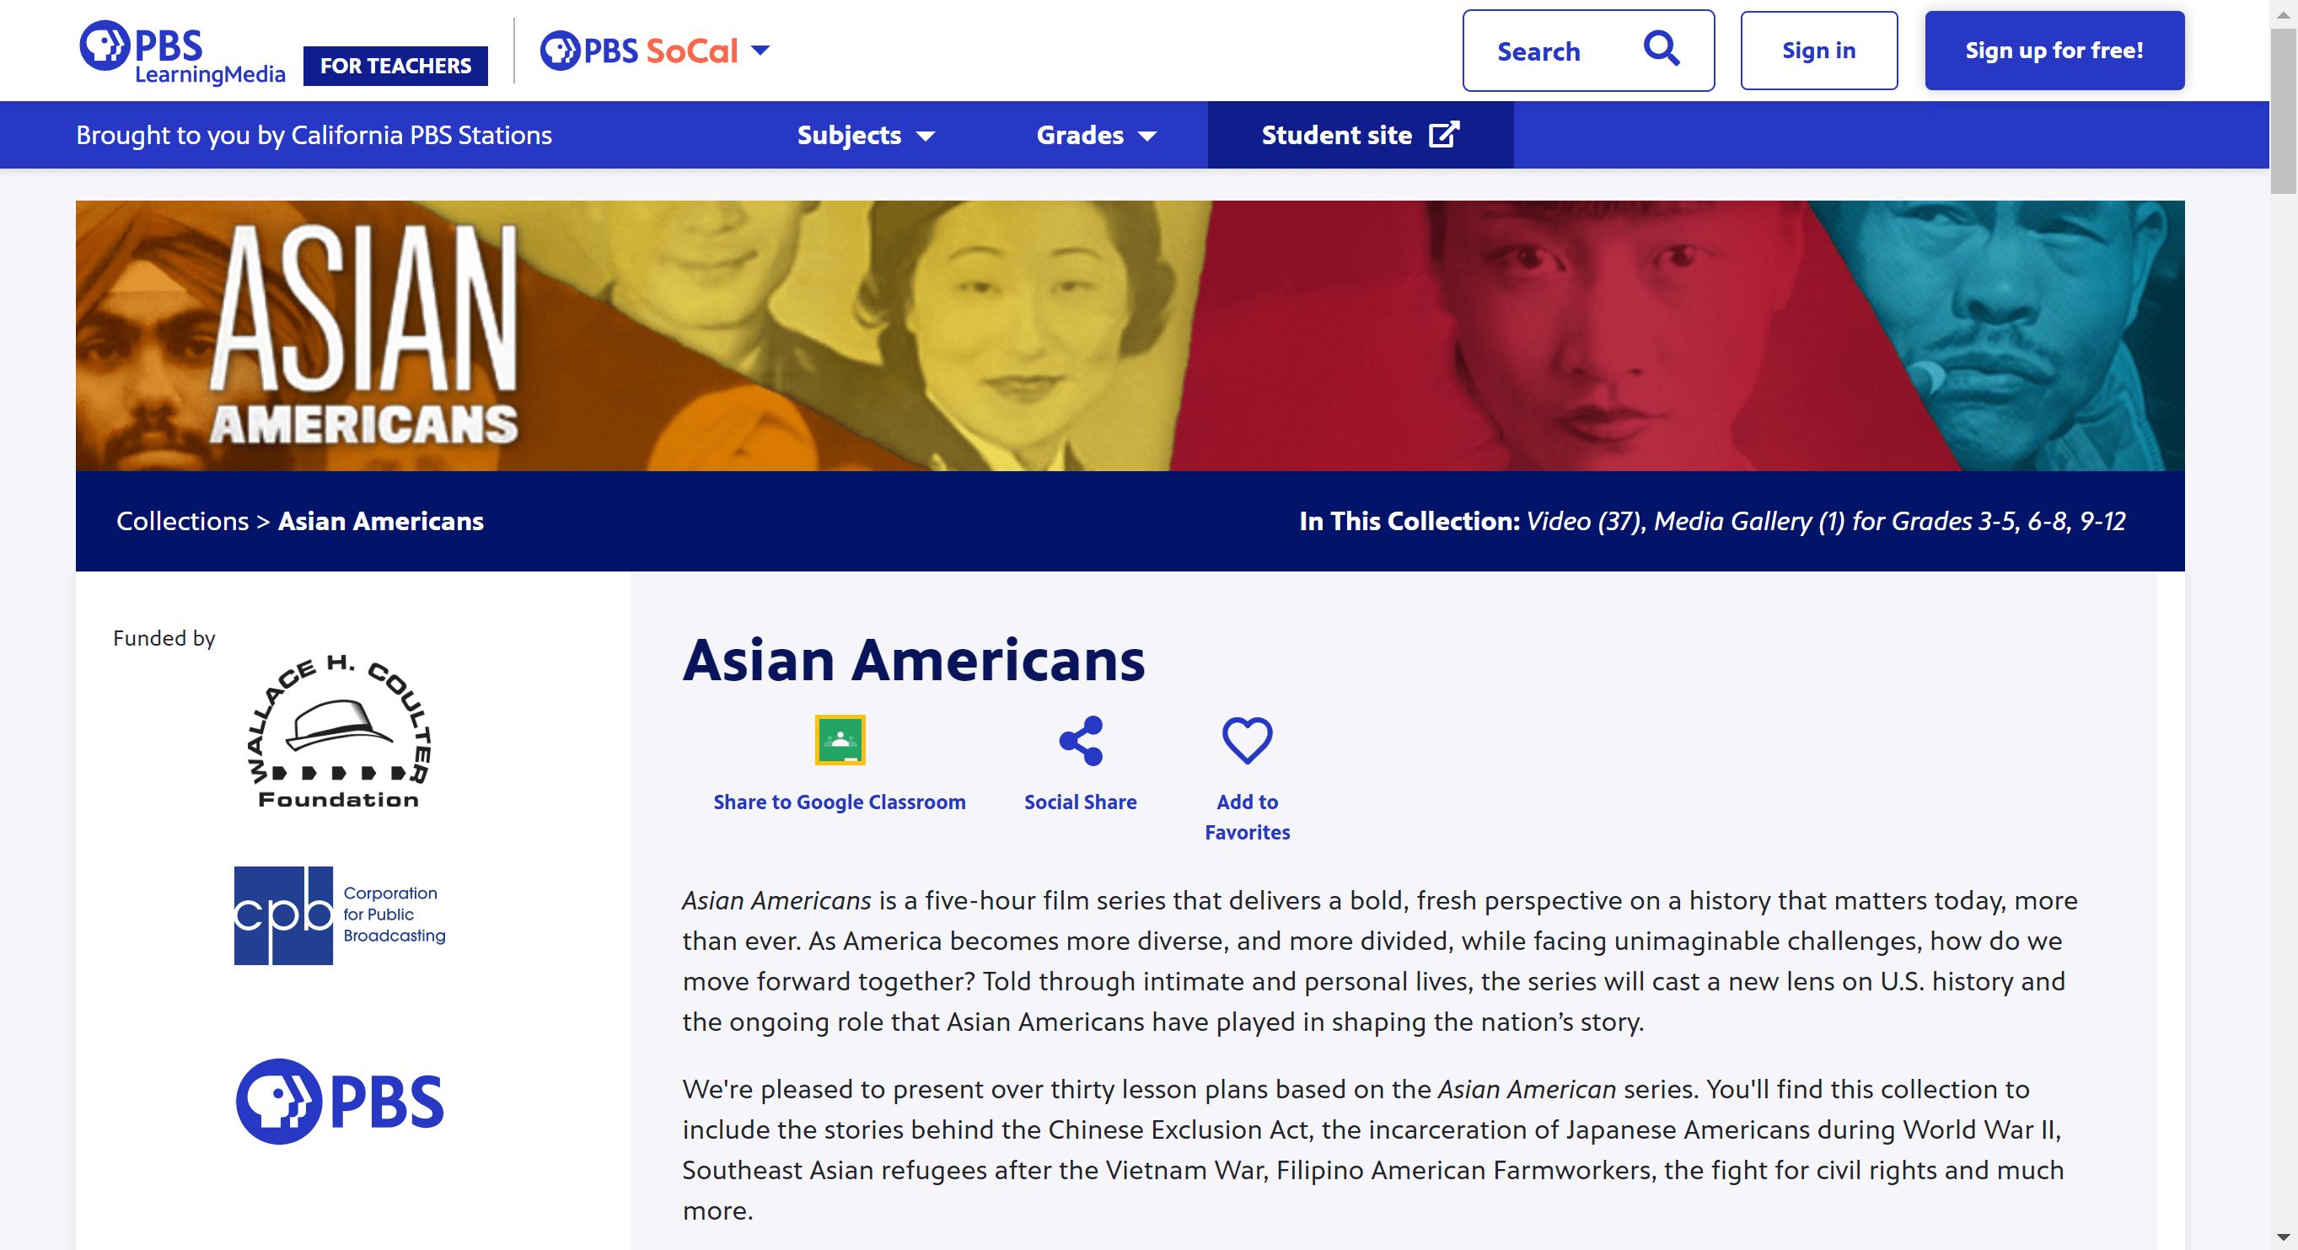Open the Student site link

(1361, 135)
